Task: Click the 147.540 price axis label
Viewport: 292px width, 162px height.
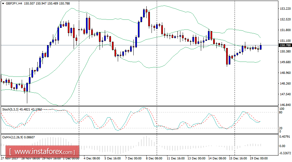Action: click(285, 94)
